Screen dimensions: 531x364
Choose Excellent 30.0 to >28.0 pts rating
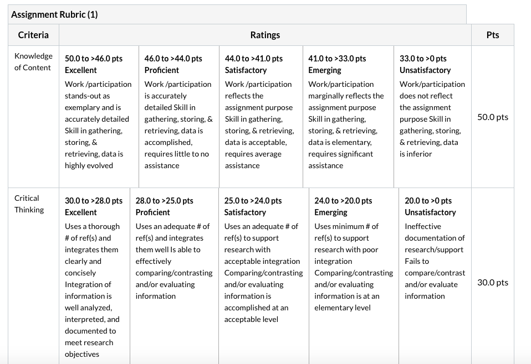point(94,276)
